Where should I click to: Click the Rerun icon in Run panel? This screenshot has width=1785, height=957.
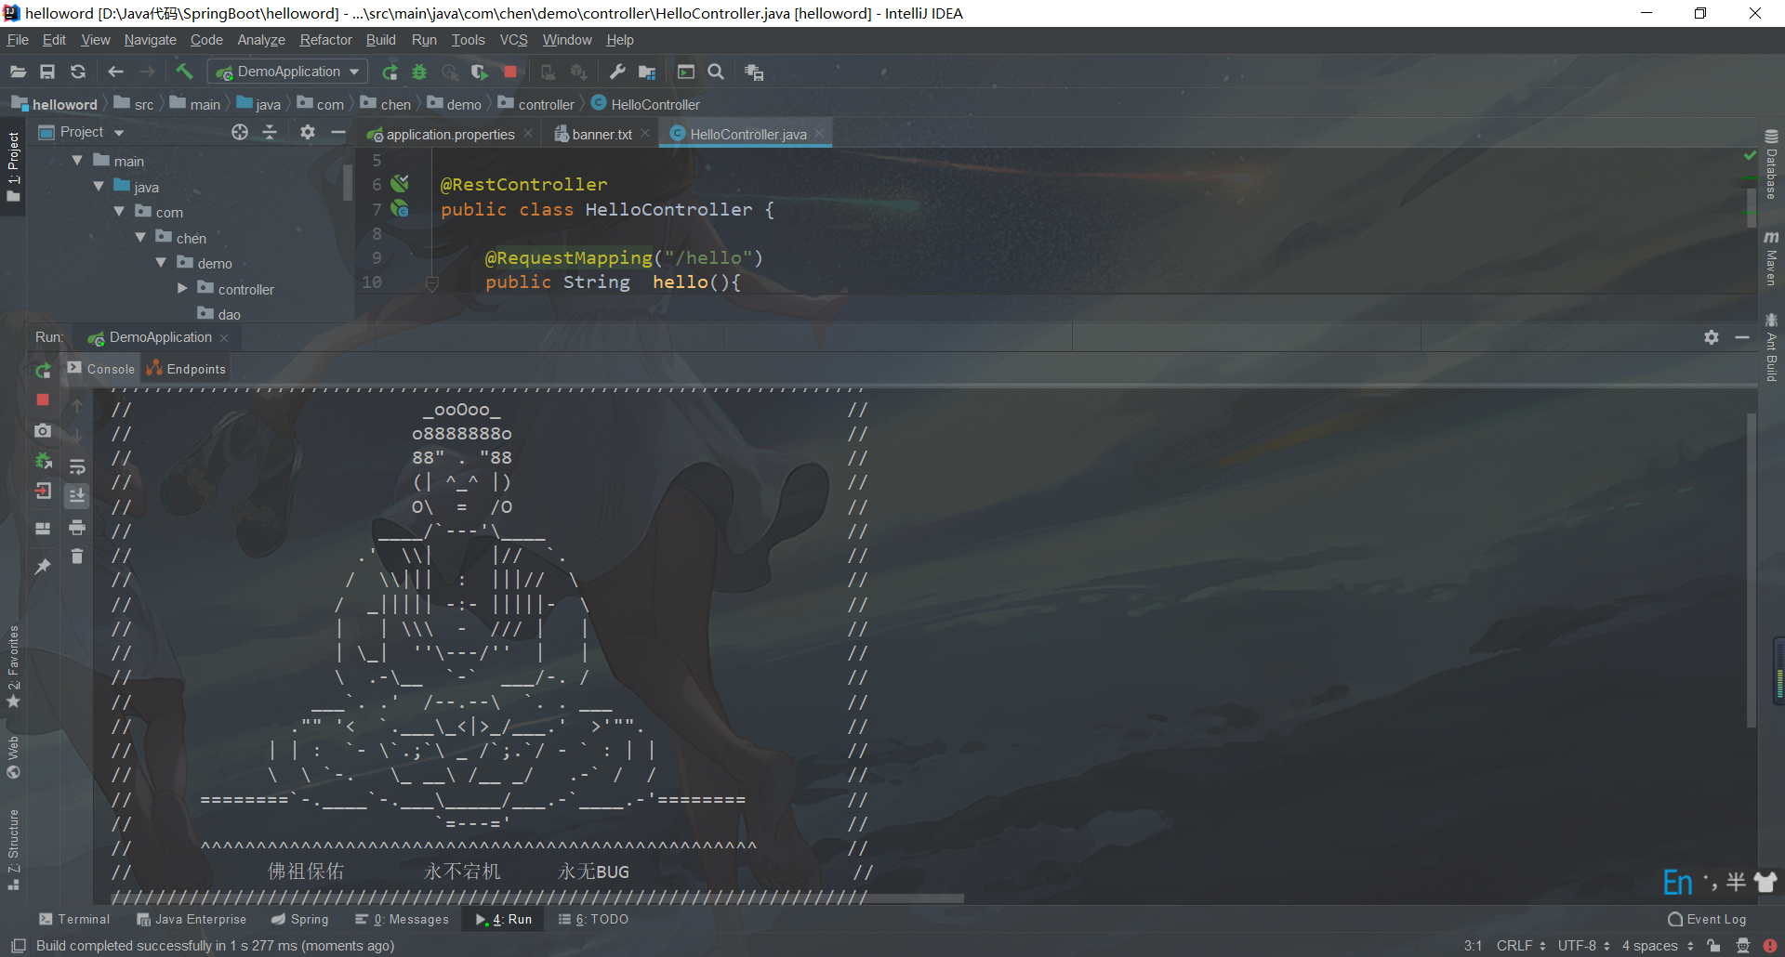pyautogui.click(x=43, y=371)
